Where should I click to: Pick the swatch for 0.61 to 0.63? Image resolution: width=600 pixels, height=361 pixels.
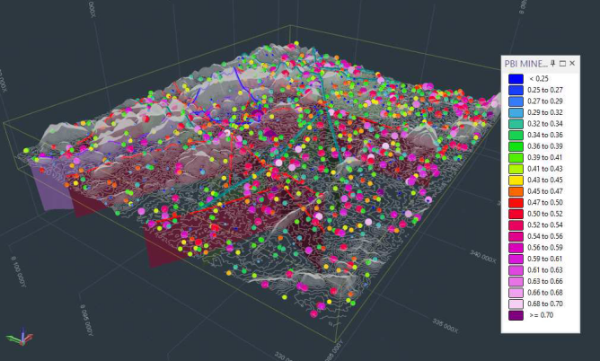click(x=516, y=270)
